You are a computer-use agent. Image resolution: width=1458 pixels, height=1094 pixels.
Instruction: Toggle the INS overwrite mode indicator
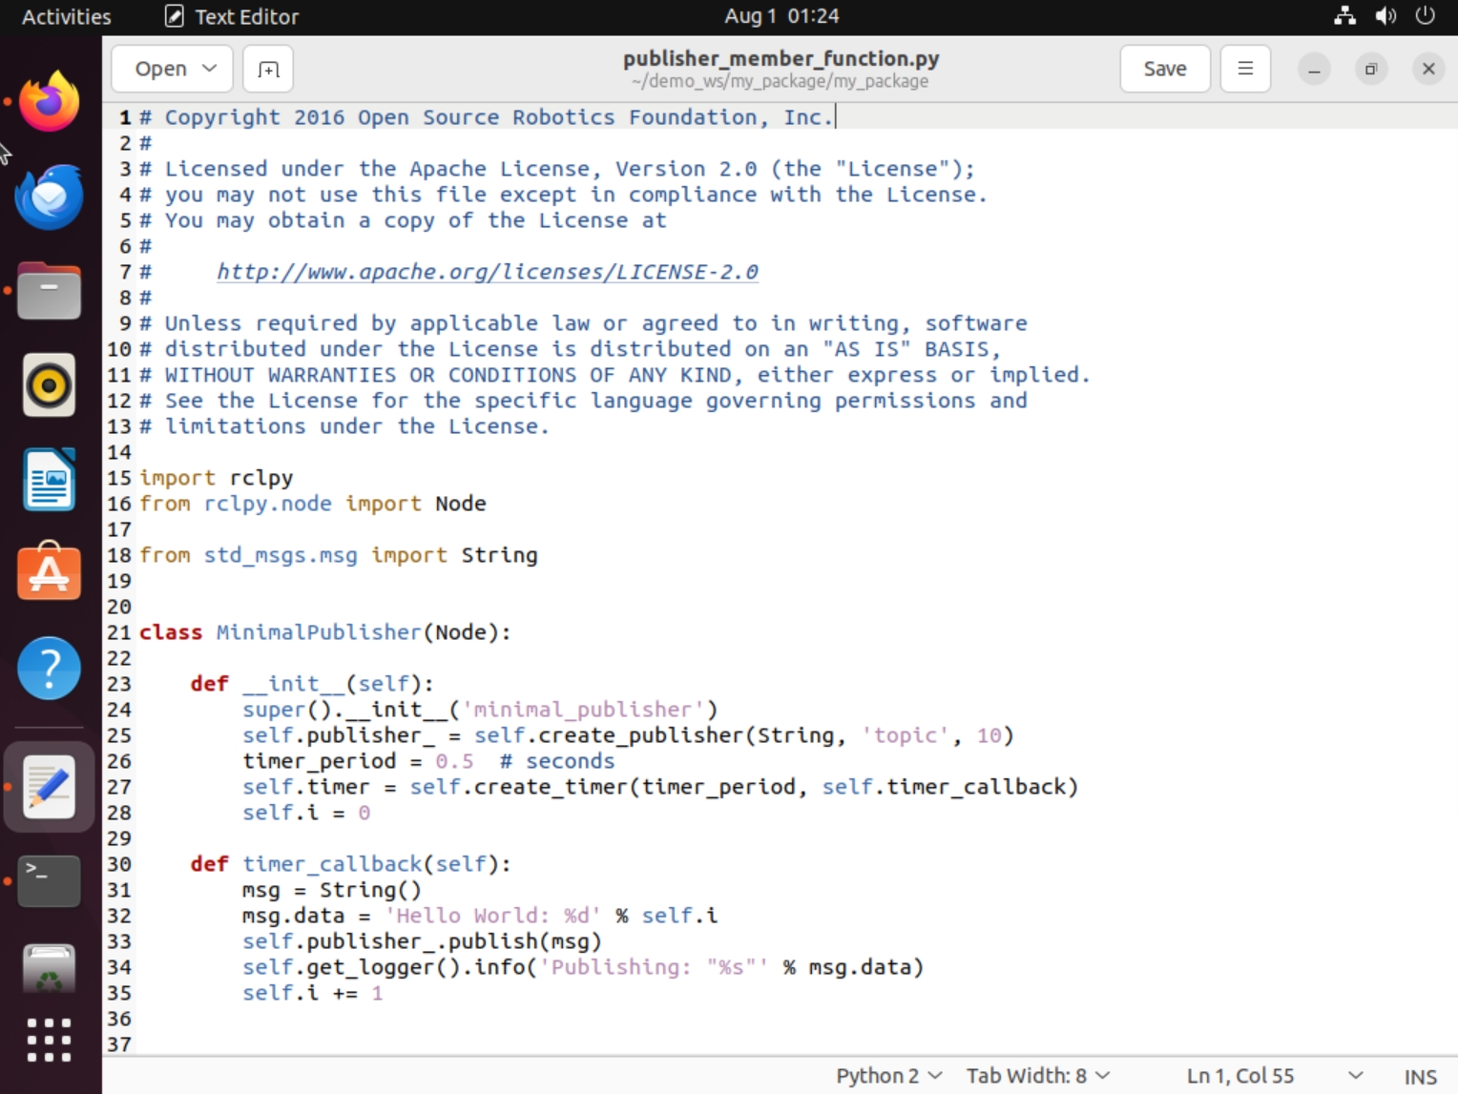click(x=1421, y=1075)
